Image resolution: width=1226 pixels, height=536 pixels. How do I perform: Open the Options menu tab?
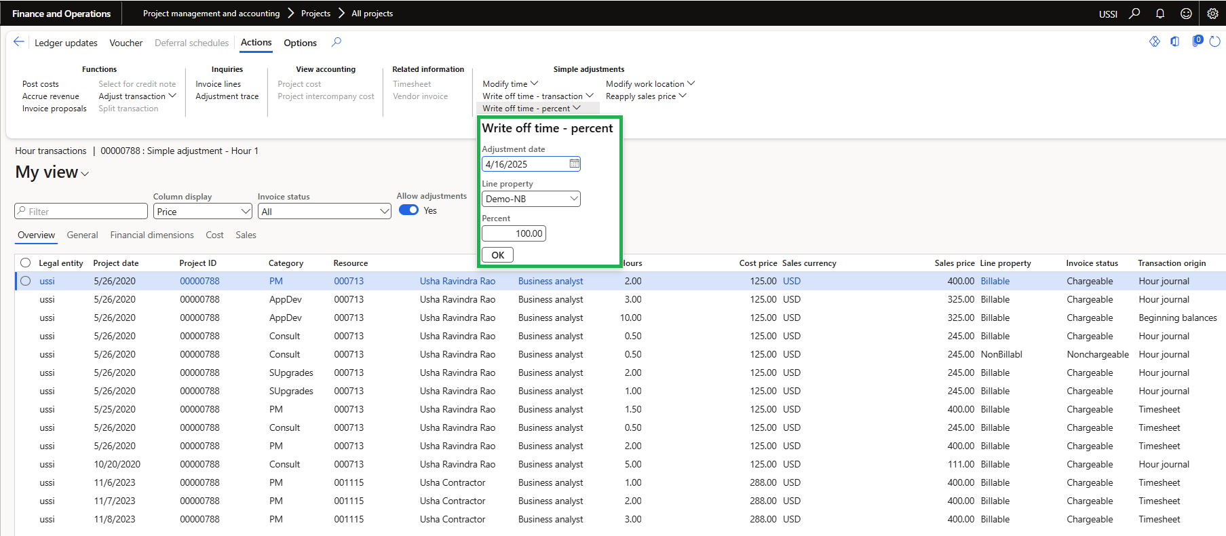point(300,43)
